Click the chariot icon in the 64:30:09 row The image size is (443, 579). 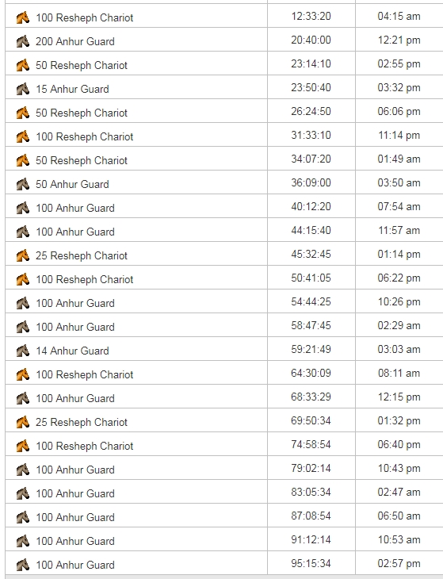coord(23,374)
